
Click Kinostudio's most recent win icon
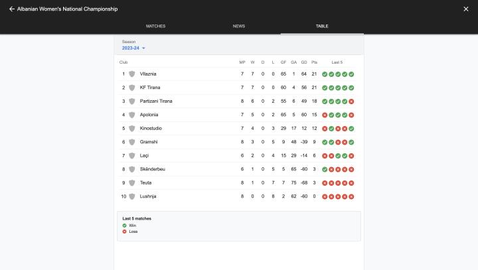point(351,129)
